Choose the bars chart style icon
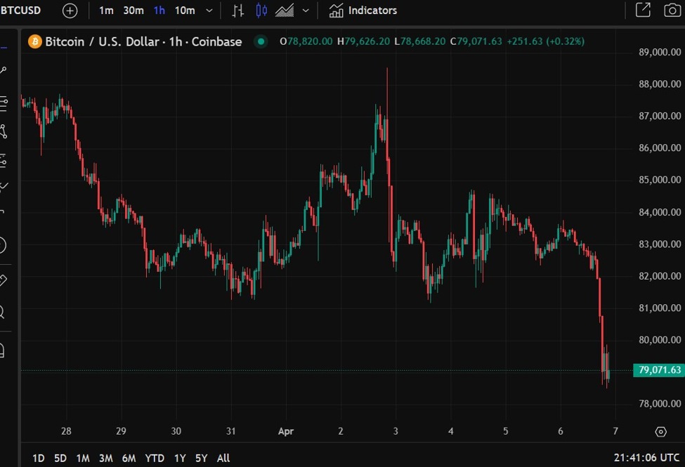685x467 pixels. [237, 11]
